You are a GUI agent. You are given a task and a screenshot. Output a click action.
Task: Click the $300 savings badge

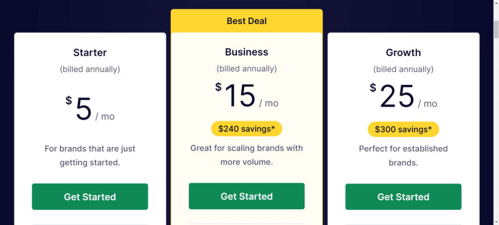point(403,129)
